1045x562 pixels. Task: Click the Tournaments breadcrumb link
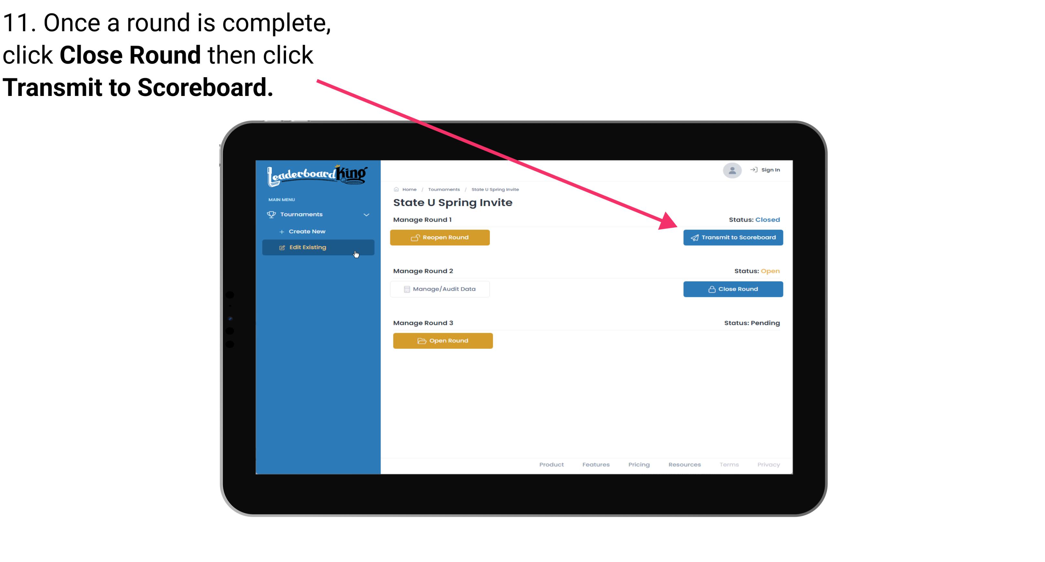444,189
